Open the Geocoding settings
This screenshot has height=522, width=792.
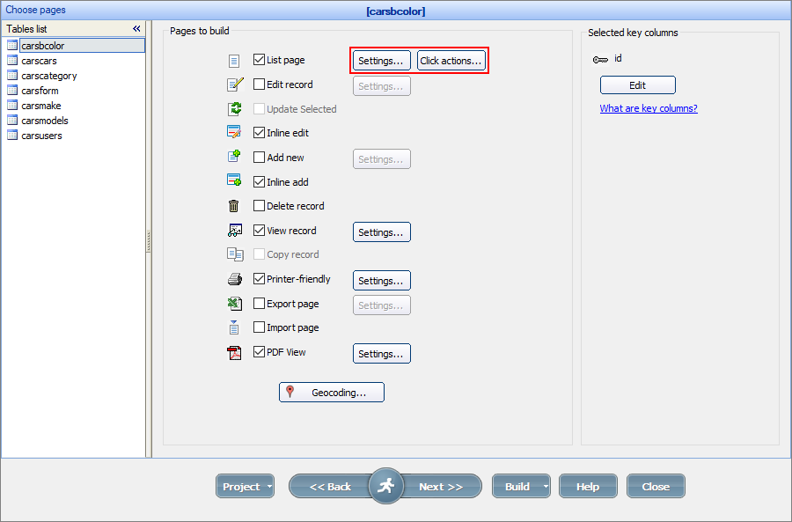click(332, 392)
